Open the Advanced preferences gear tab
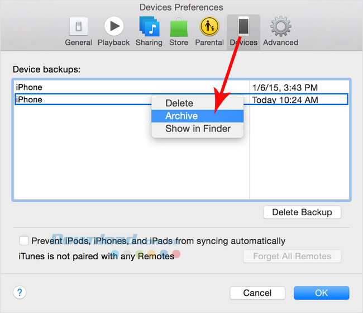Image resolution: width=363 pixels, height=313 pixels. point(280,32)
